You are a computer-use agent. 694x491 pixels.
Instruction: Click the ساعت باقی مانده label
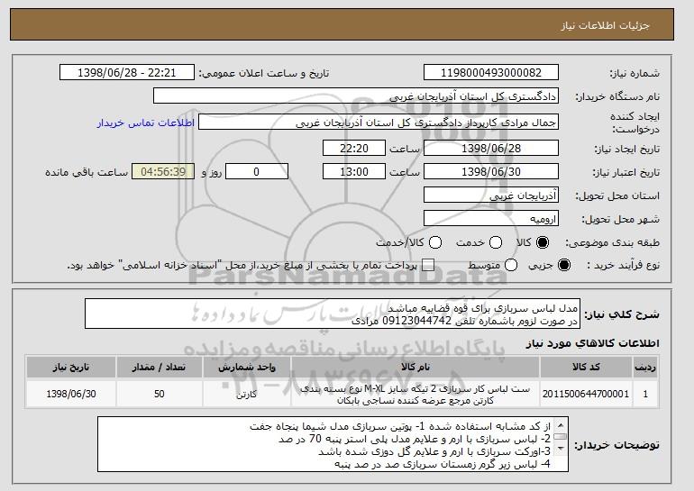click(x=87, y=172)
